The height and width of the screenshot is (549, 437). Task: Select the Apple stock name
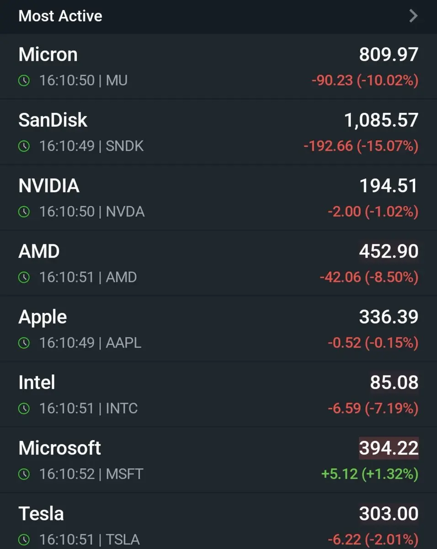tap(43, 318)
